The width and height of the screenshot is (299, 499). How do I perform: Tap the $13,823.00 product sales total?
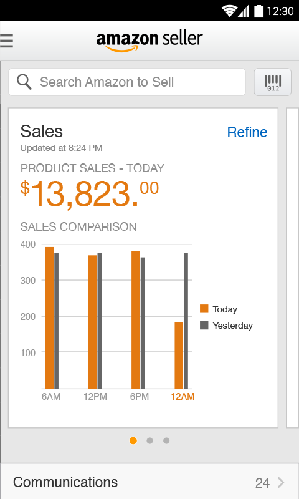click(90, 193)
